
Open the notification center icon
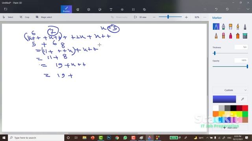coord(247,137)
